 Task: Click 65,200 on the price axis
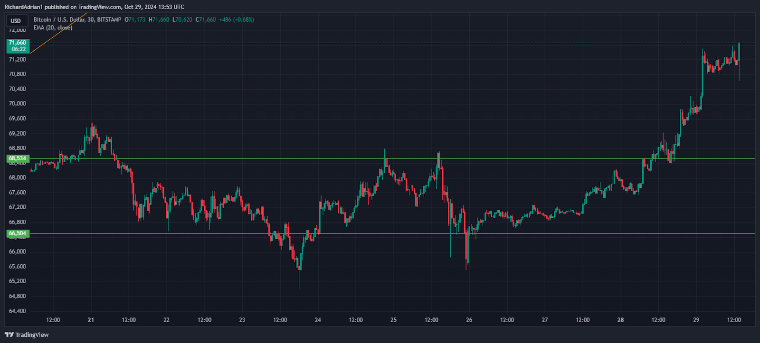(x=18, y=281)
